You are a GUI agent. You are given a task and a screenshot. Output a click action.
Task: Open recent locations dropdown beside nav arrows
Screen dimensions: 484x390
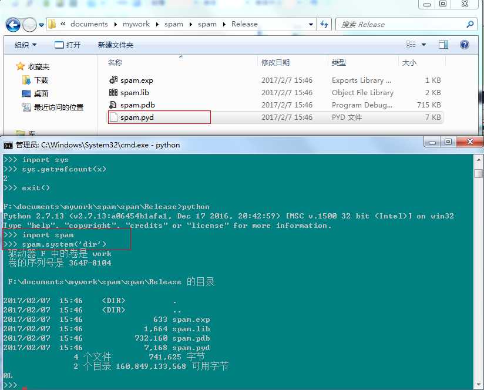(41, 25)
